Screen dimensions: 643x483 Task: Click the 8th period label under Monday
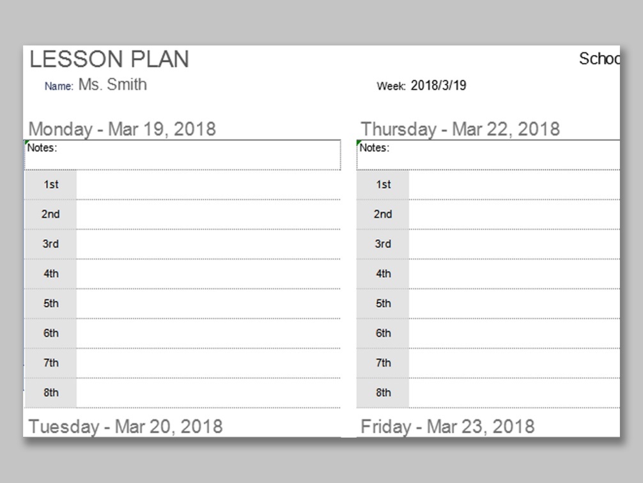[x=50, y=393]
